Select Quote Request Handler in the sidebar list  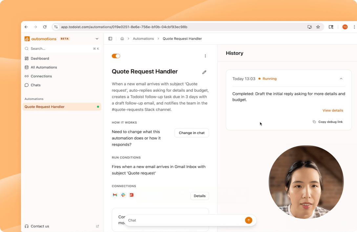[62, 107]
